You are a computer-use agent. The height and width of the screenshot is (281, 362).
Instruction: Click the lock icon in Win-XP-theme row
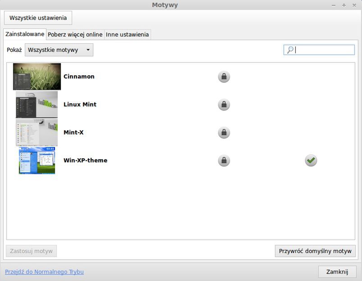click(x=224, y=160)
